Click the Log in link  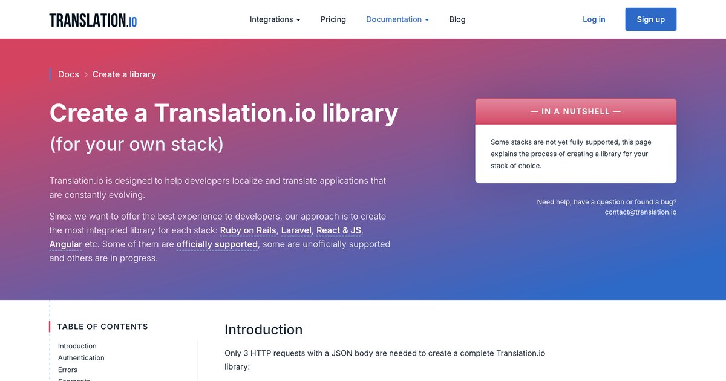(x=594, y=19)
